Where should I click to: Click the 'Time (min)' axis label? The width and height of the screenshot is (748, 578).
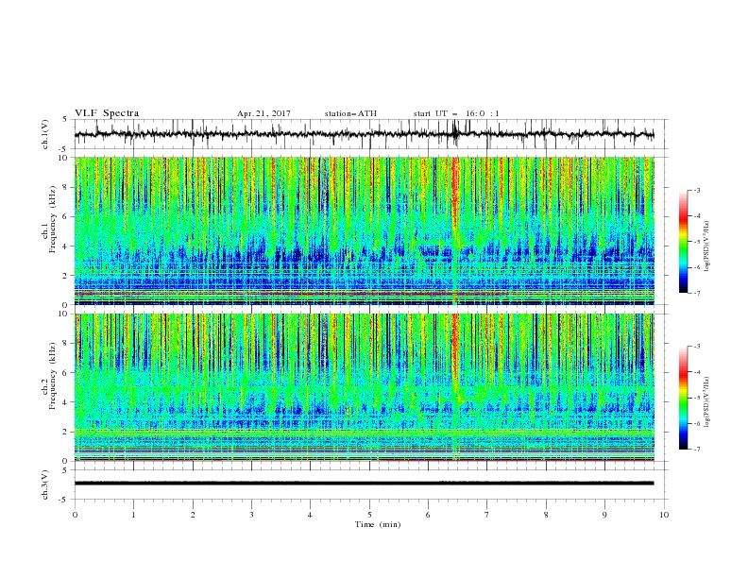coord(378,524)
